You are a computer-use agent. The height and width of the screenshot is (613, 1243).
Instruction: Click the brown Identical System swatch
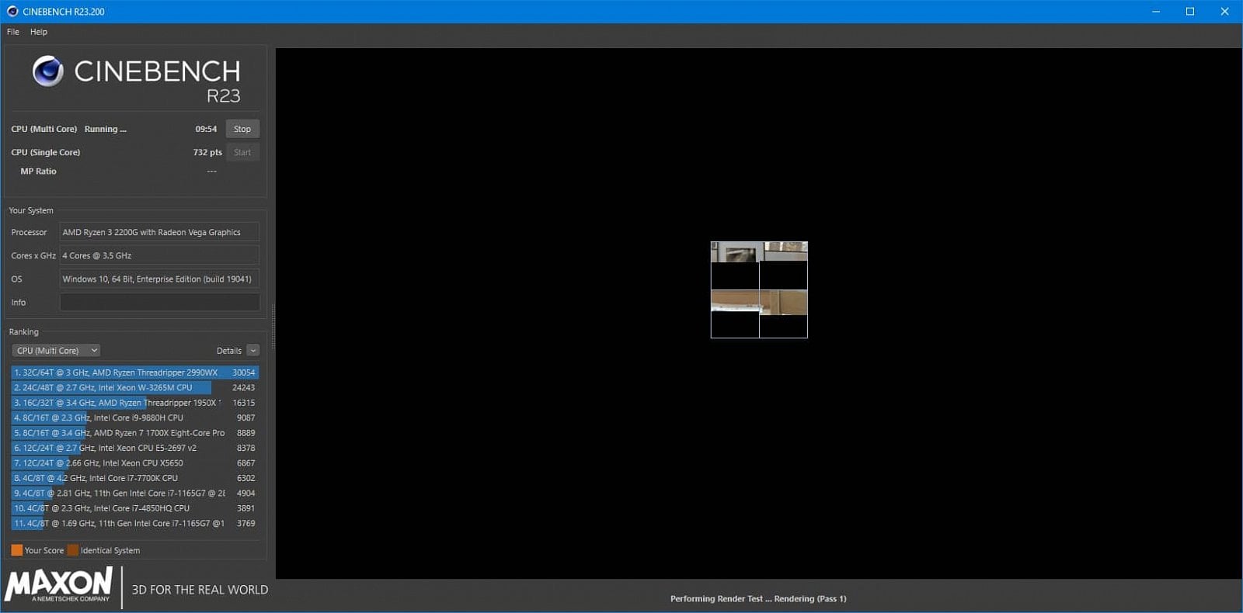(72, 550)
